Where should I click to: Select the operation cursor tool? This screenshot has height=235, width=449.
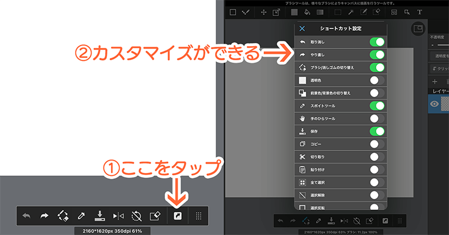click(407, 12)
